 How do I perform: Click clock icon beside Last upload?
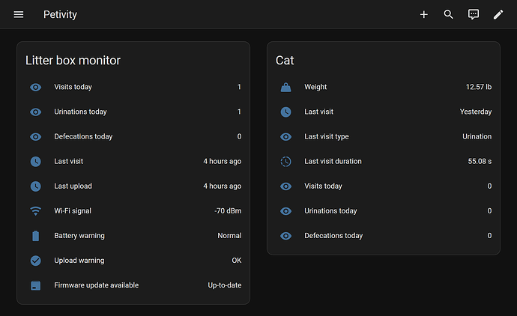click(x=36, y=186)
